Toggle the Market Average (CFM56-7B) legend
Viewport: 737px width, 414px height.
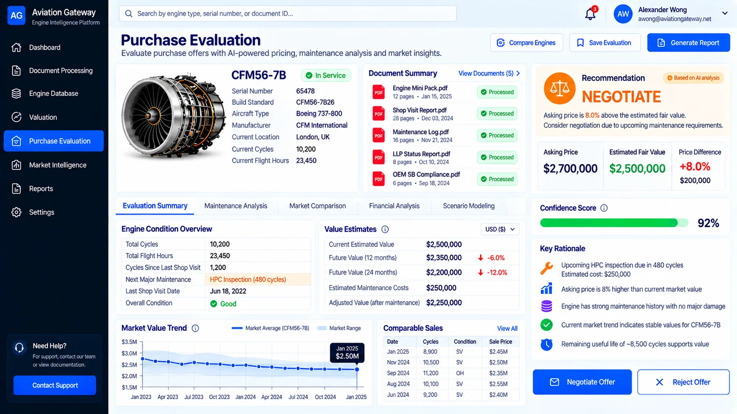click(x=270, y=328)
